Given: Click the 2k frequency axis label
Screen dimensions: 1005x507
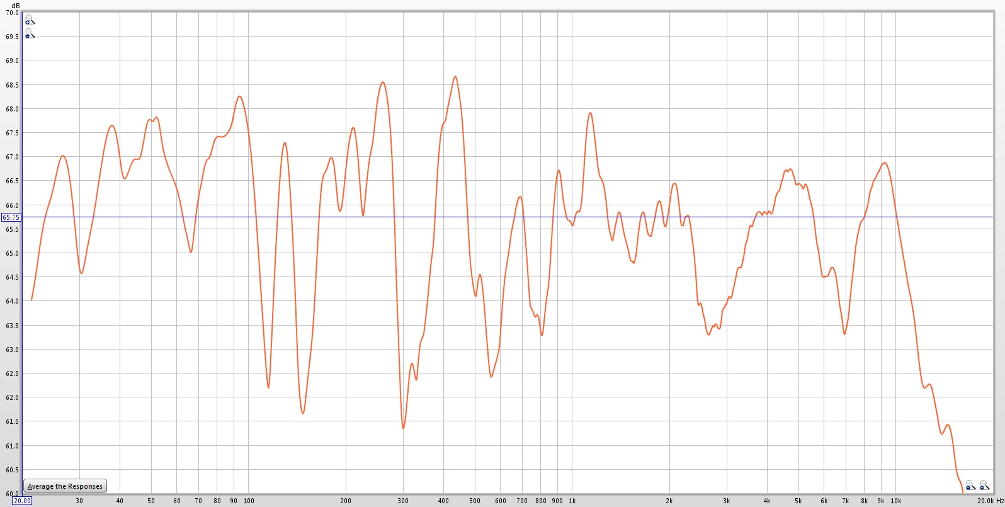Looking at the screenshot, I should [669, 501].
